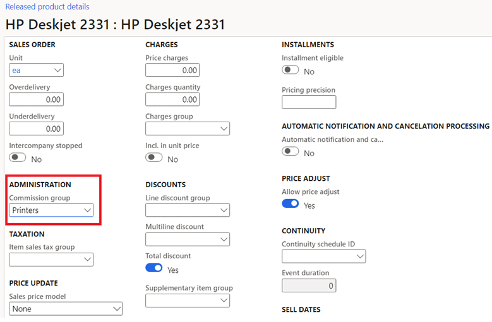The width and height of the screenshot is (492, 322).
Task: Open the Released product details link
Action: (47, 6)
